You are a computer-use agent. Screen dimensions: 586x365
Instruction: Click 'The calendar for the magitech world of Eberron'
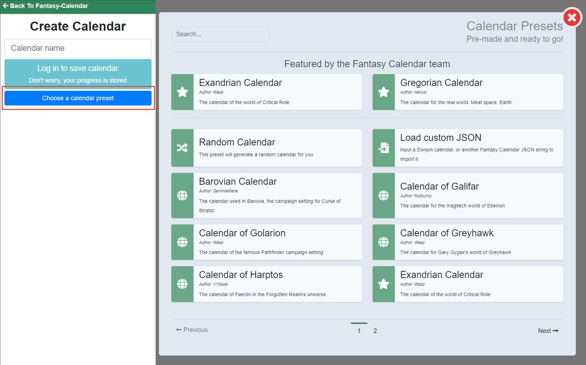pyautogui.click(x=453, y=206)
